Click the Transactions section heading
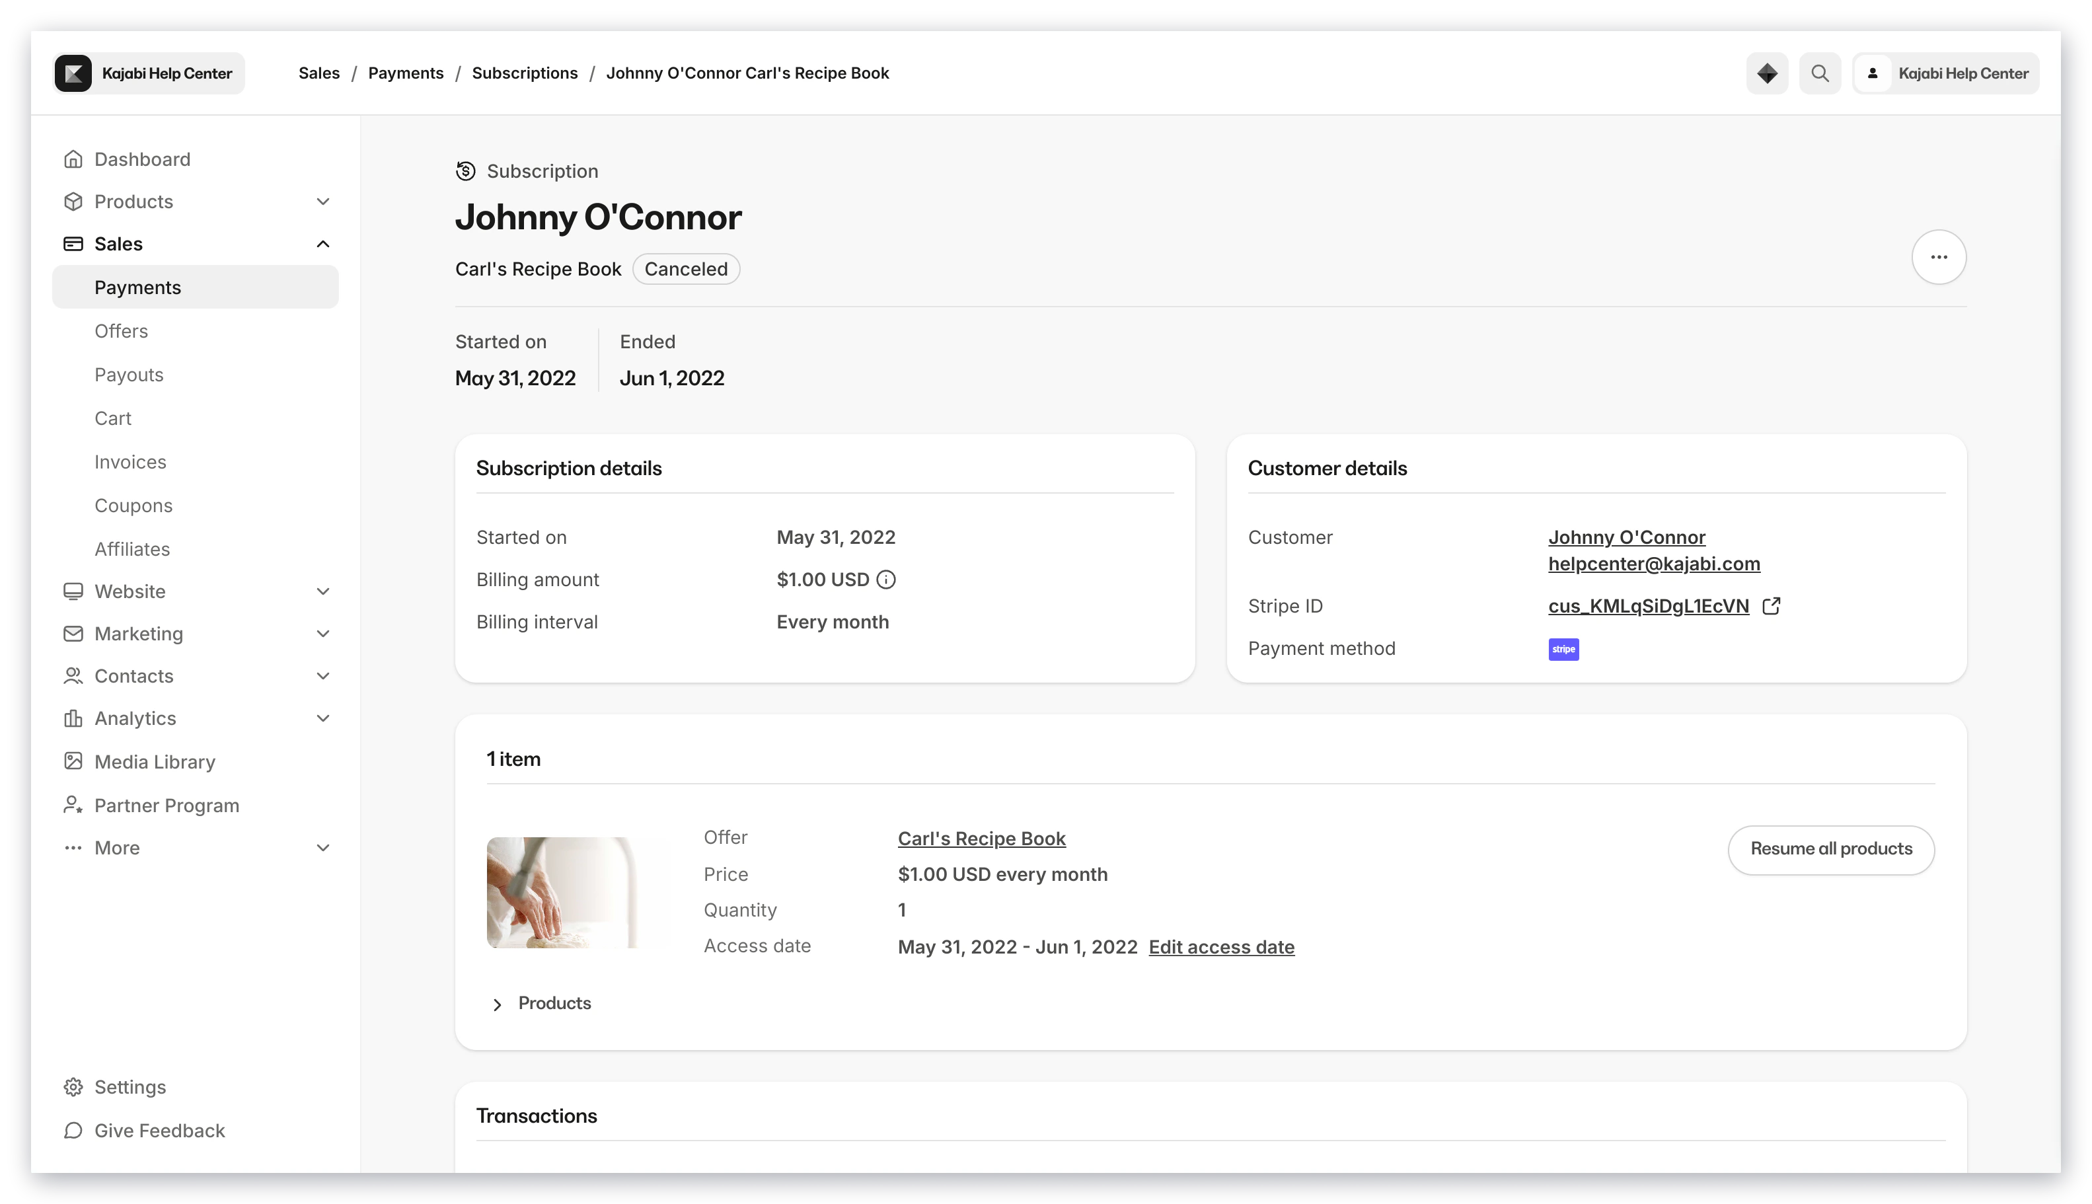 pos(537,1116)
